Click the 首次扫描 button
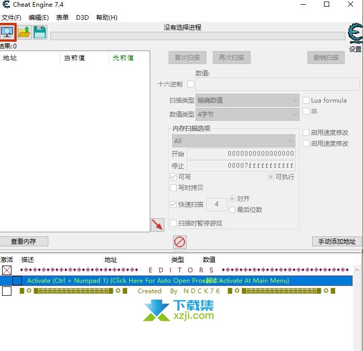363x351 pixels. coord(187,57)
